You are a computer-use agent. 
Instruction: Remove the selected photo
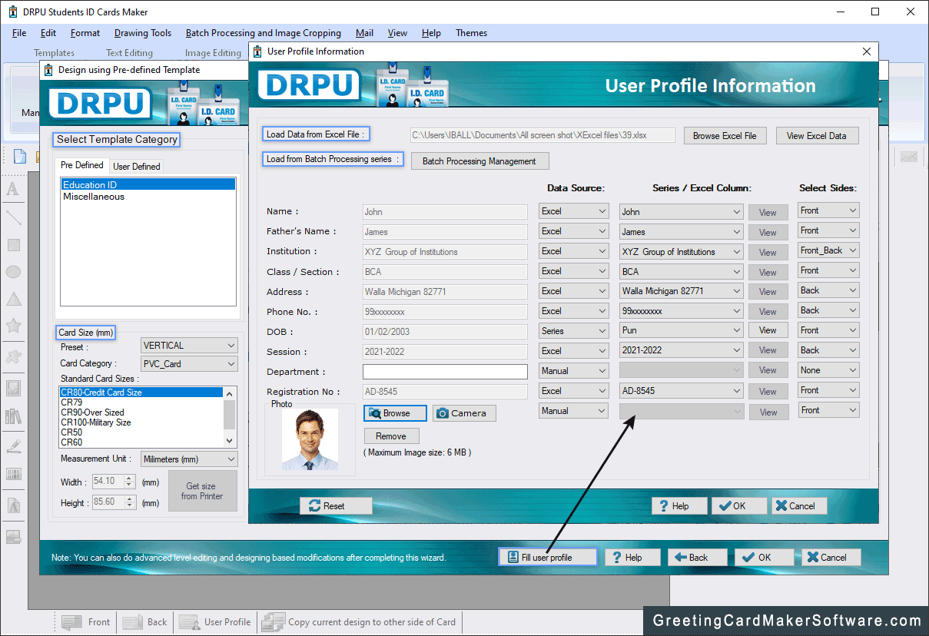[x=391, y=436]
